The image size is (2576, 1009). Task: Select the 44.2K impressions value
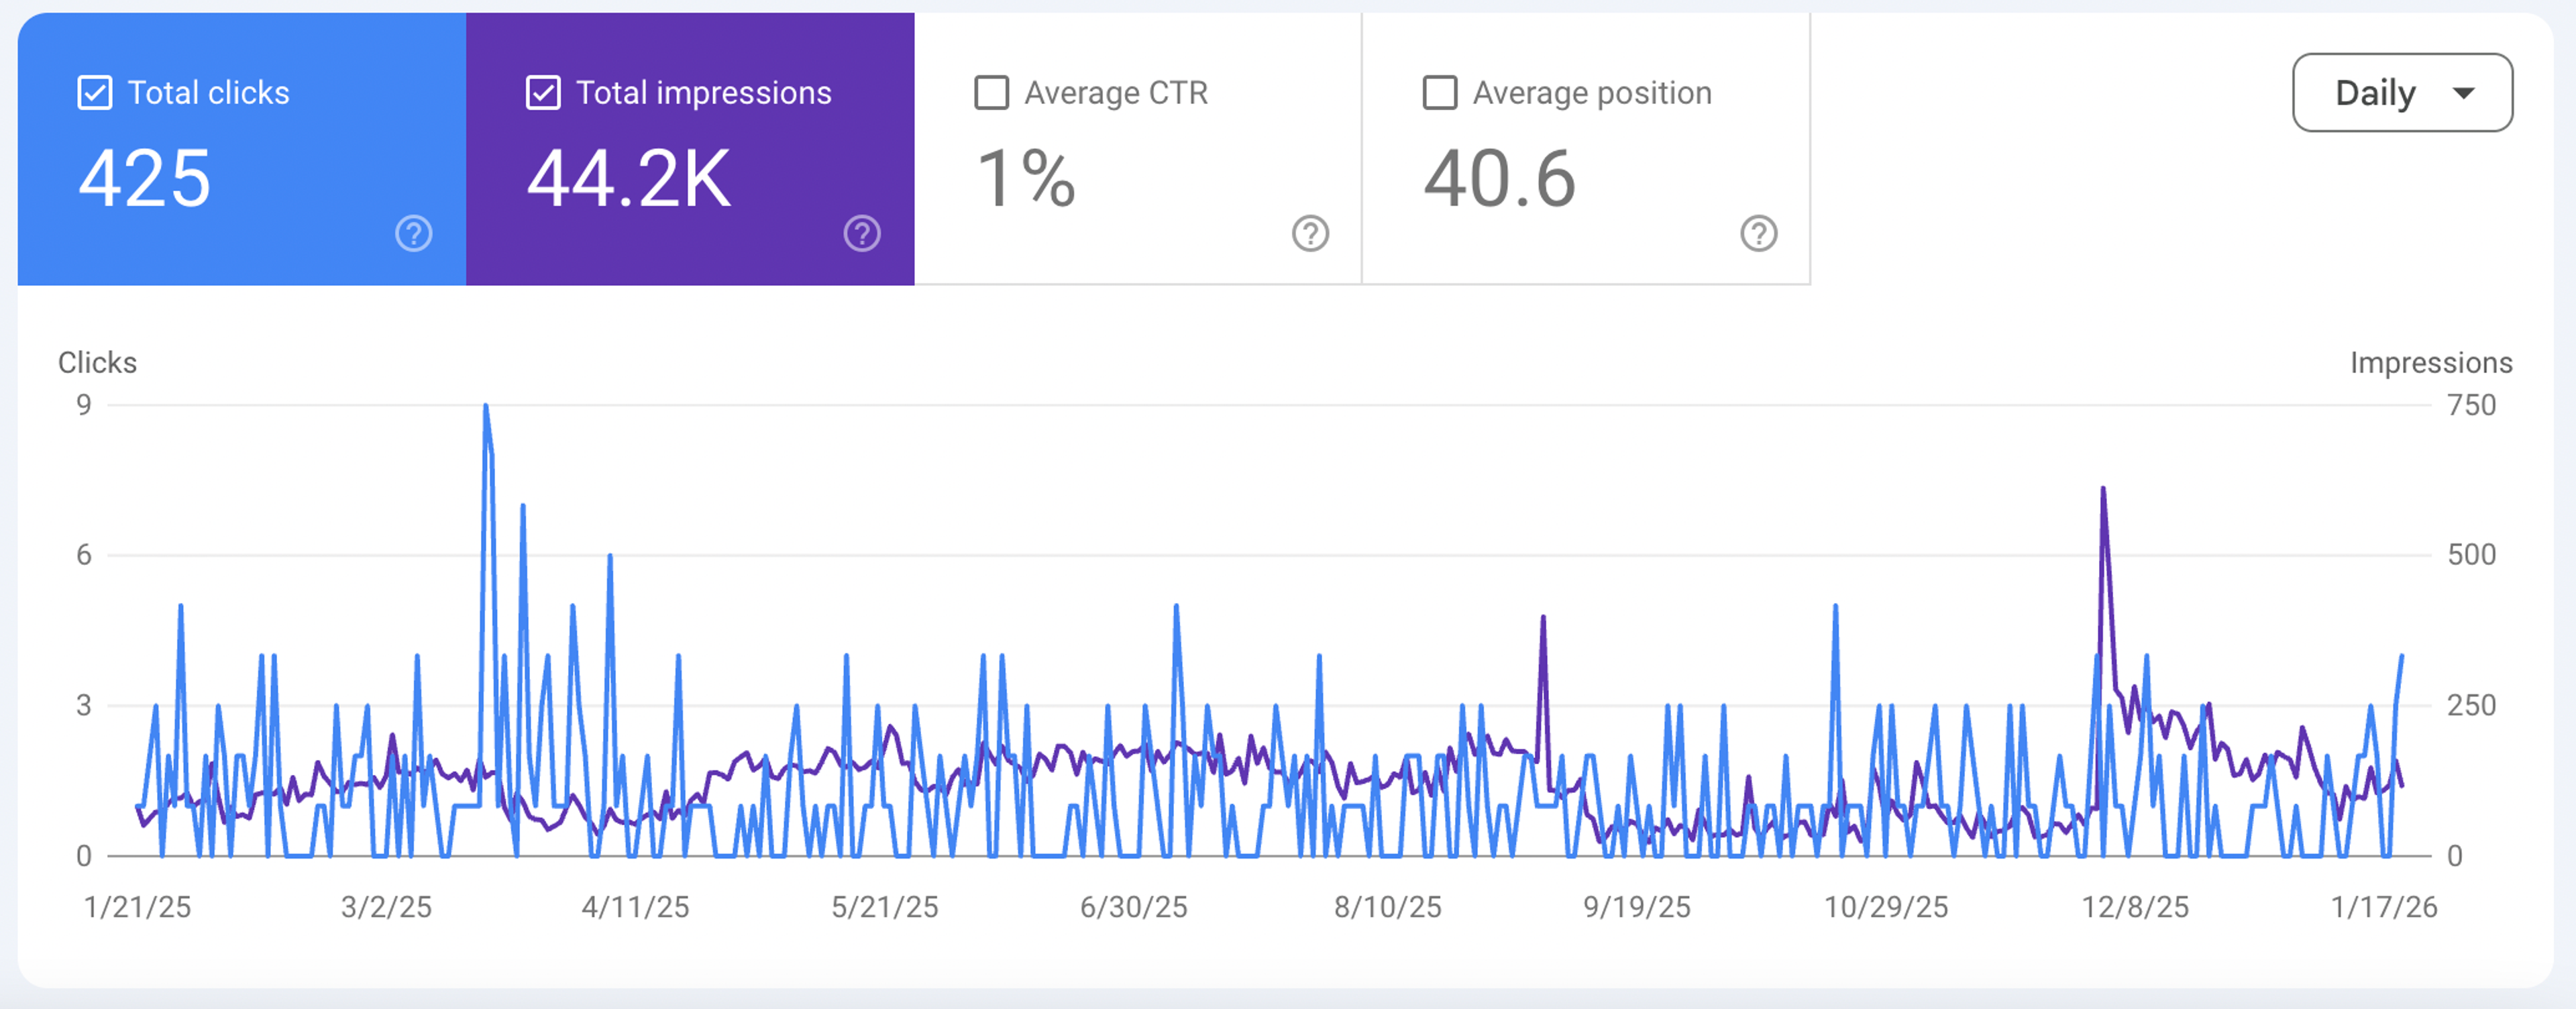[629, 179]
